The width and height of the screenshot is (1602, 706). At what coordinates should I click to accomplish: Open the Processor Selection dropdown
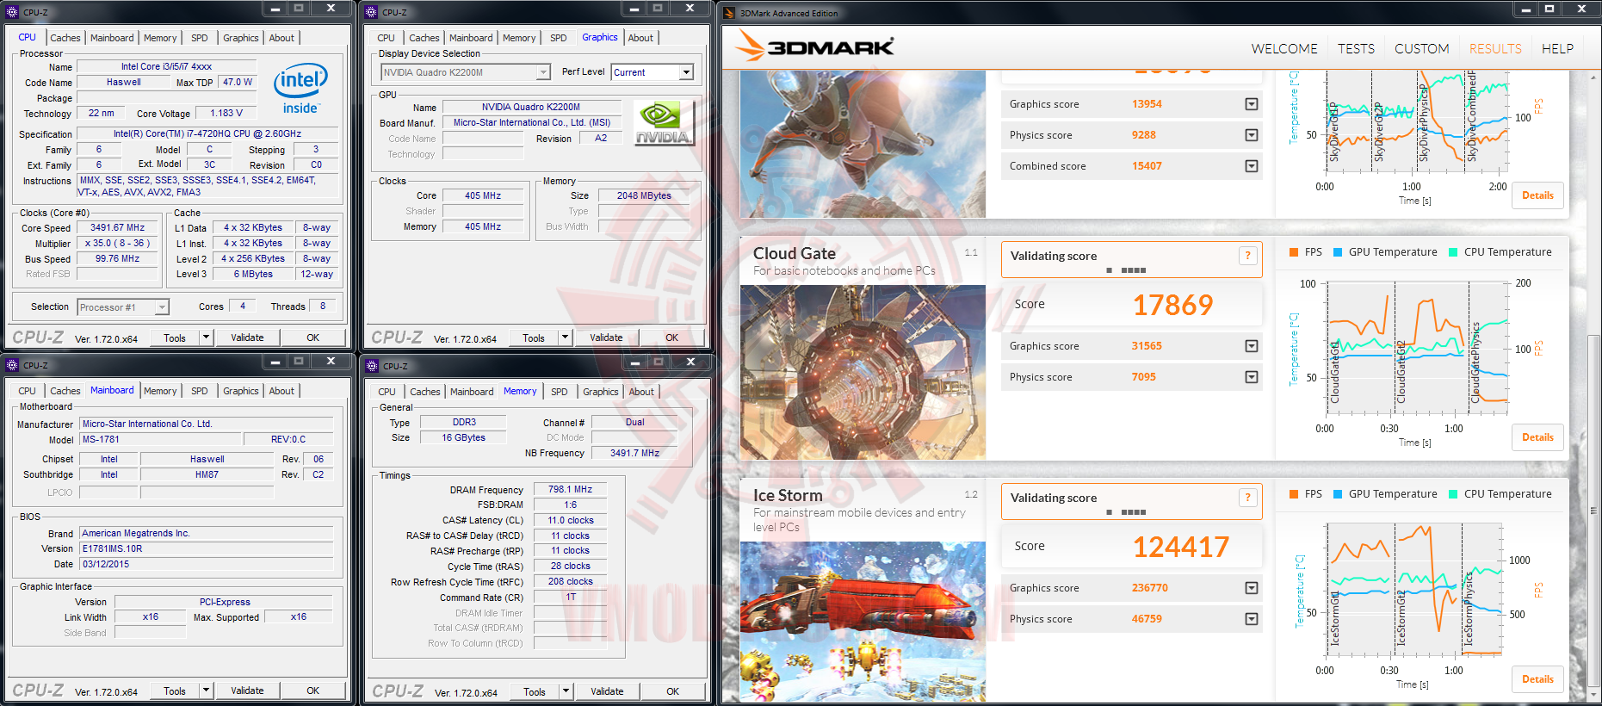click(x=123, y=307)
